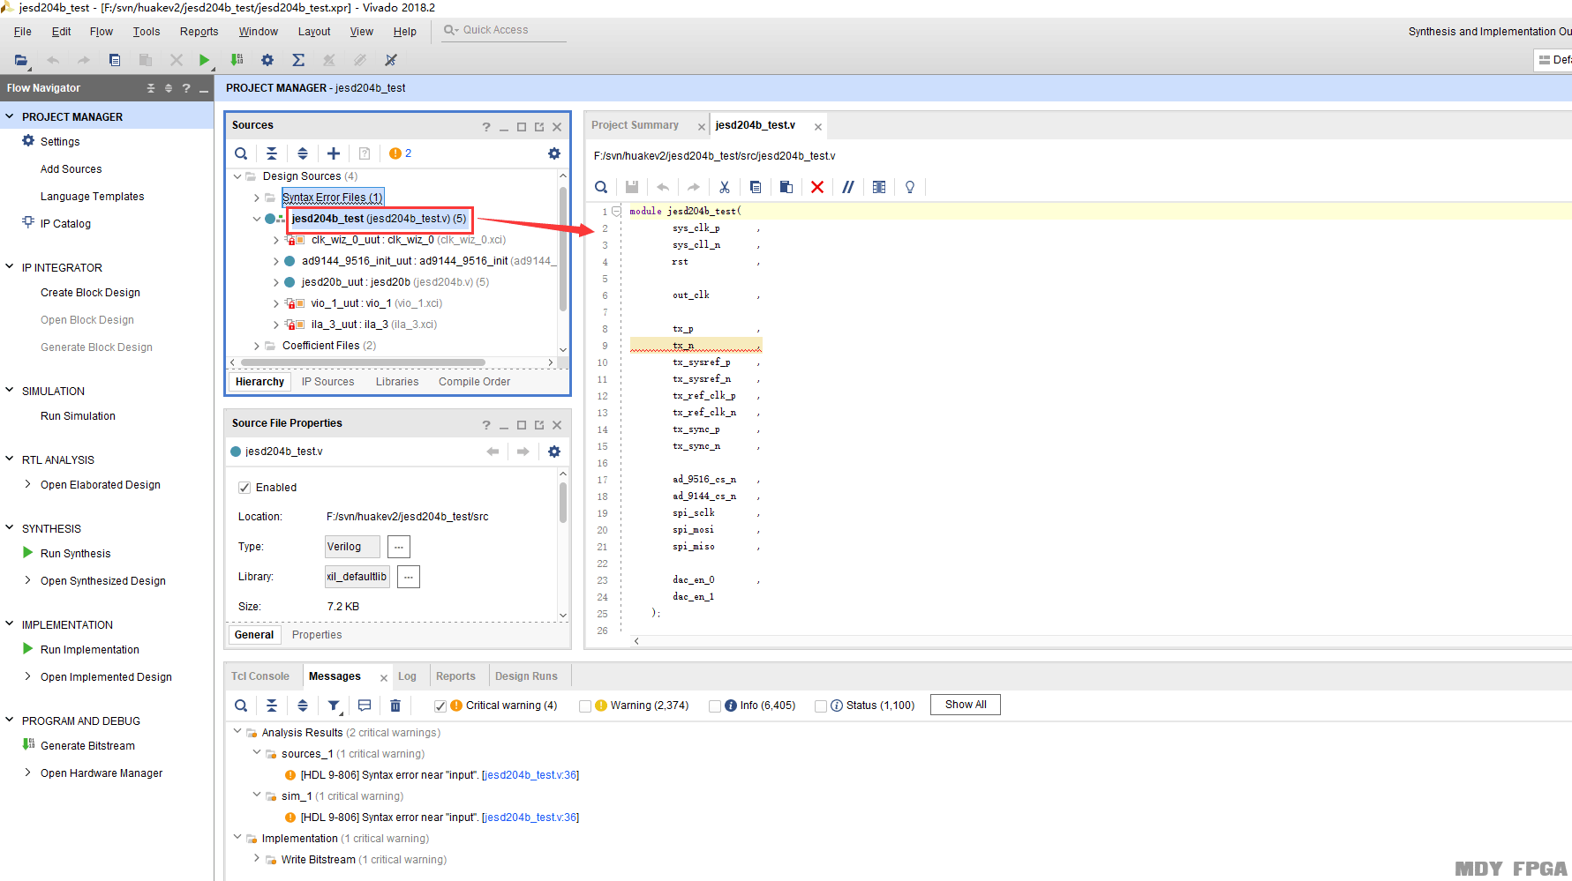Switch to the IP Sources tab

pyautogui.click(x=328, y=382)
